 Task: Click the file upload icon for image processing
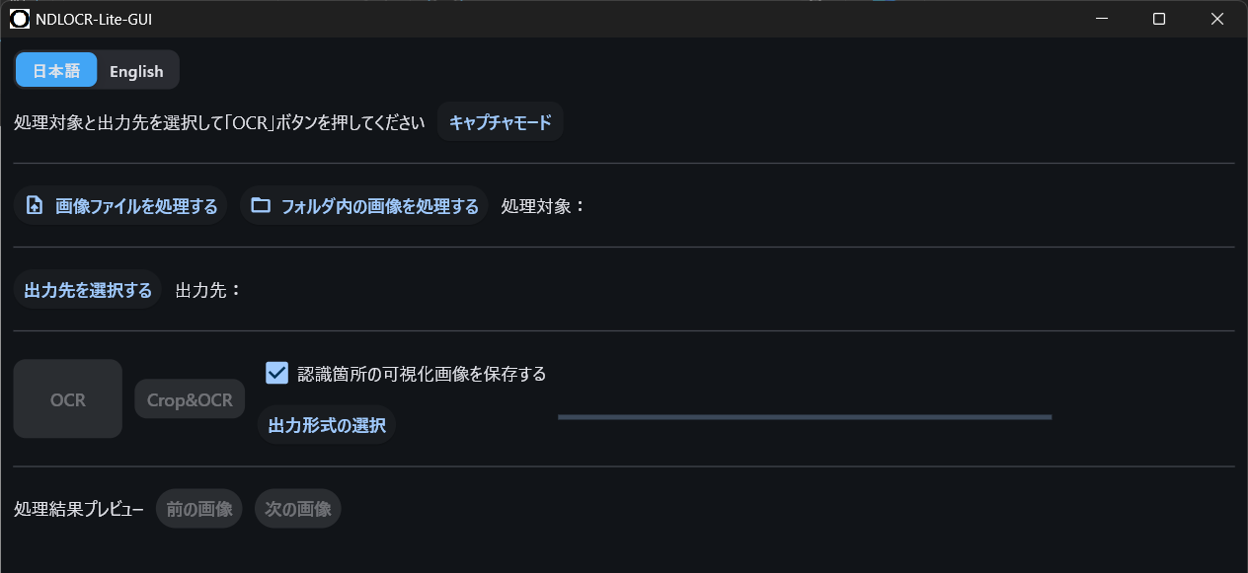(35, 206)
